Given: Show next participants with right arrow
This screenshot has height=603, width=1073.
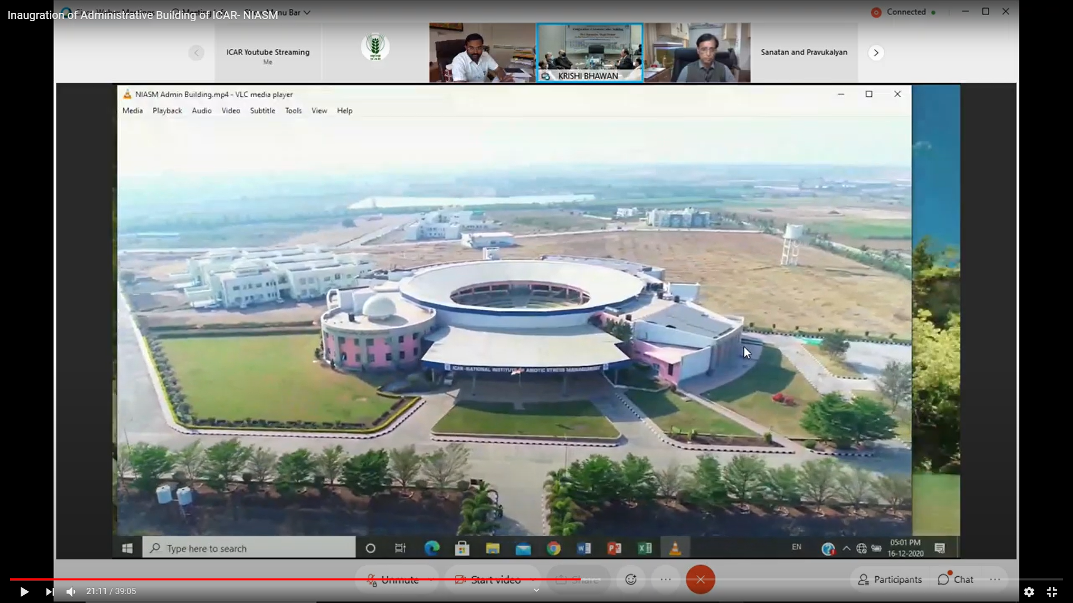Looking at the screenshot, I should pos(876,52).
